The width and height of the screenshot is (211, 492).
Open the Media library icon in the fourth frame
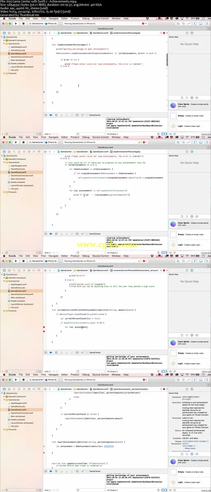tap(197, 454)
